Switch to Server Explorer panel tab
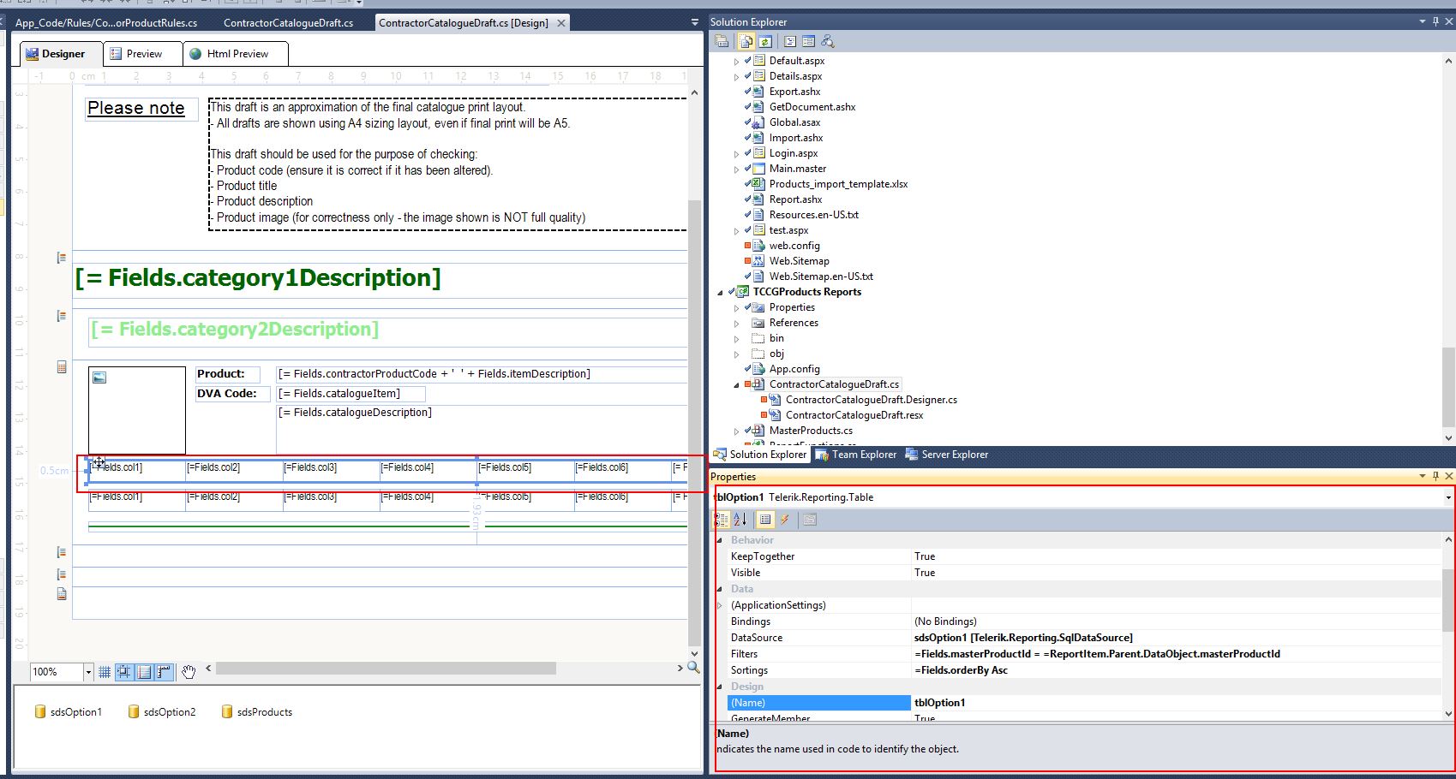Screen dimensions: 1456x779 tap(947, 455)
